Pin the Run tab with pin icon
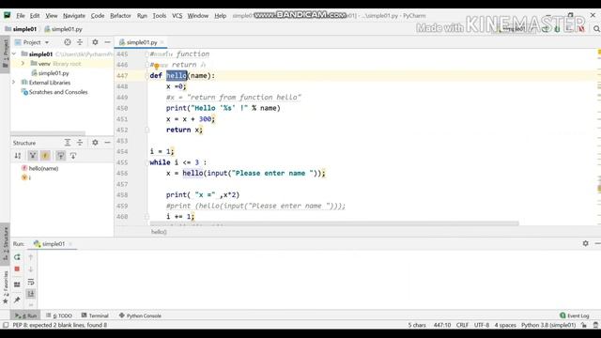Viewport: 601px width, 338px height. pos(17,300)
